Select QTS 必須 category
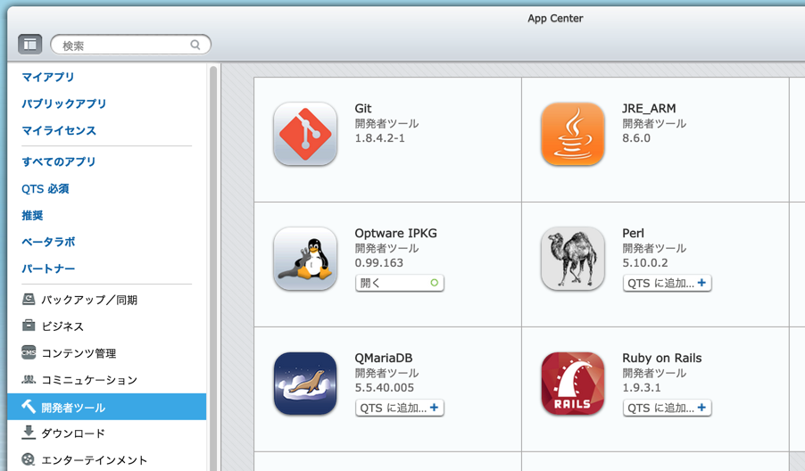The height and width of the screenshot is (471, 805). tap(46, 189)
